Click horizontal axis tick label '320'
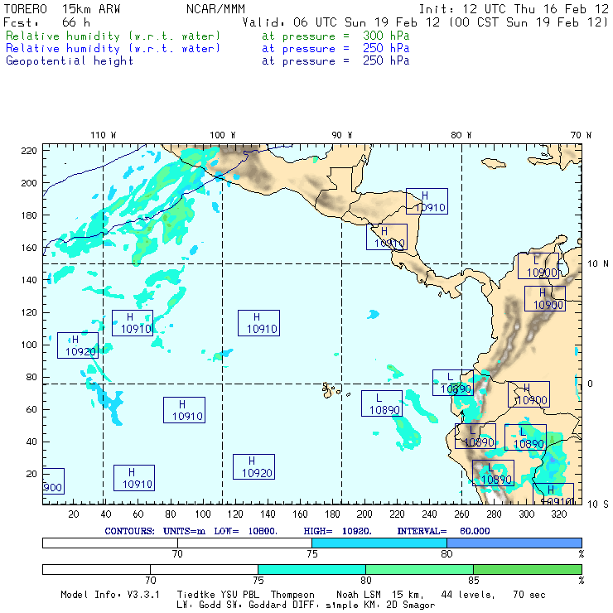The height and width of the screenshot is (613, 613). [559, 514]
